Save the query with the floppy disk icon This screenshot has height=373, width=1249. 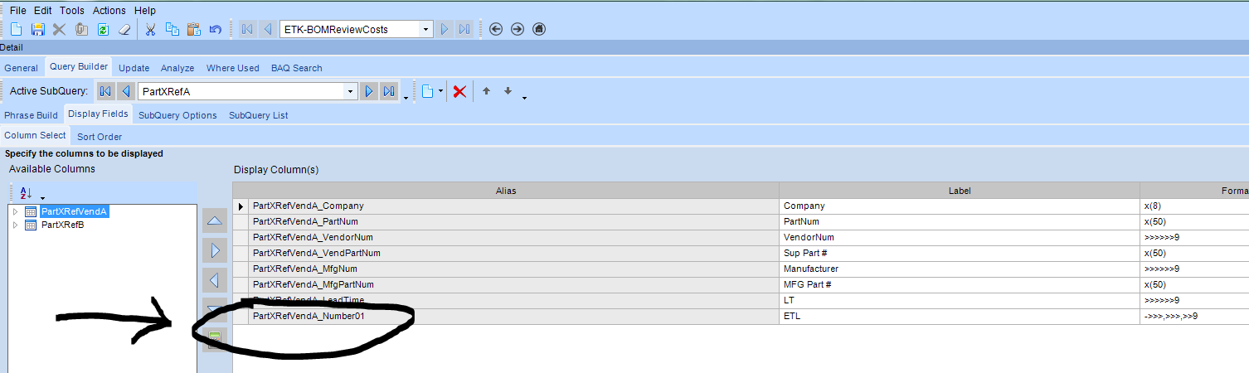(x=37, y=29)
